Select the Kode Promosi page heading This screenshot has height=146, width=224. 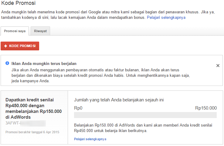pyautogui.click(x=19, y=3)
